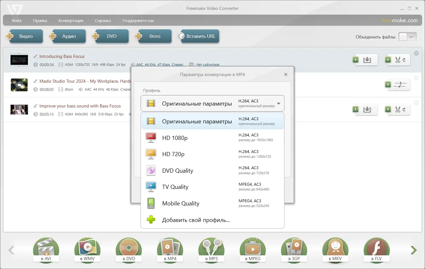Viewport: 425px width, 269px height.
Task: Open cut and rotate editor for Improve your bass sound
Action: 397,109
